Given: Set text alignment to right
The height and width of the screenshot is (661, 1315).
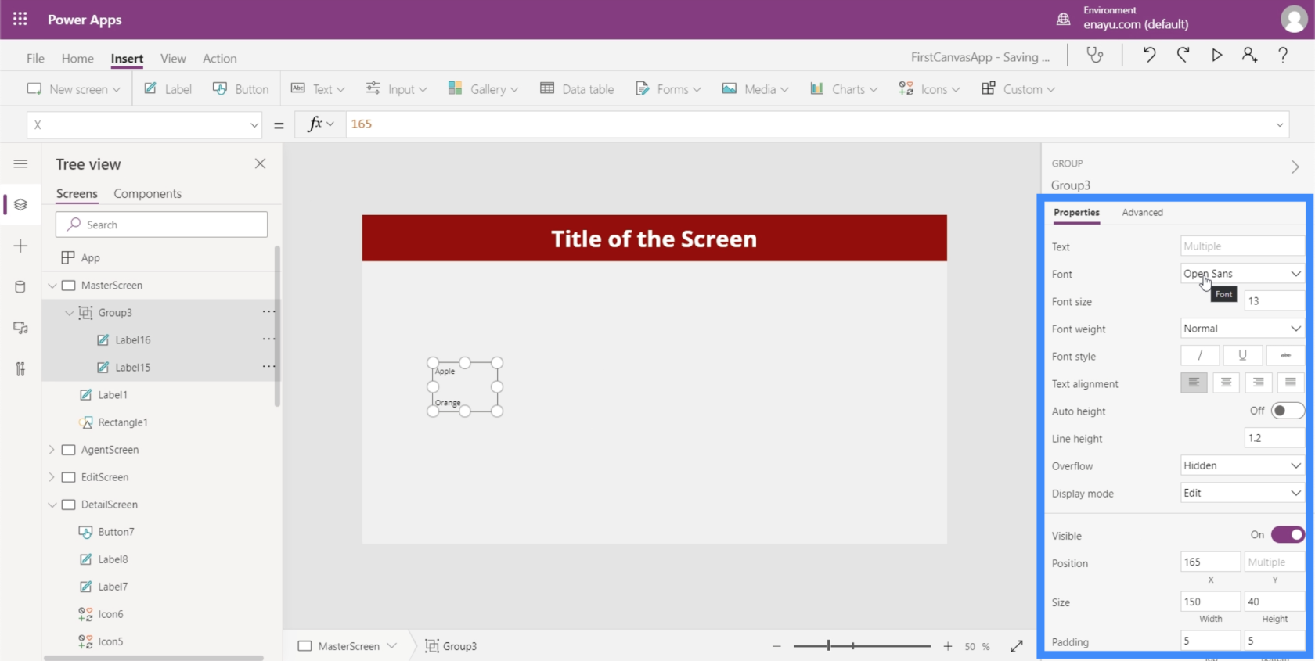Looking at the screenshot, I should (1258, 383).
